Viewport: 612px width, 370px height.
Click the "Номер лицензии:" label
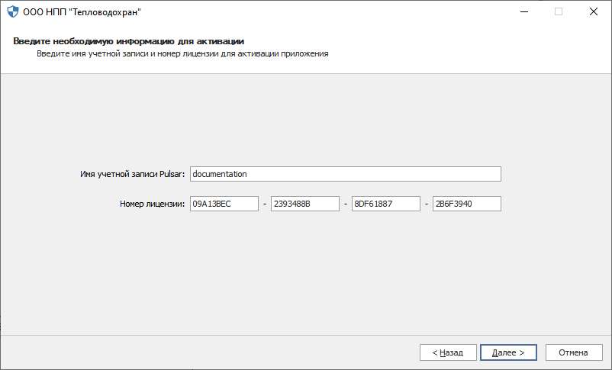coord(153,204)
